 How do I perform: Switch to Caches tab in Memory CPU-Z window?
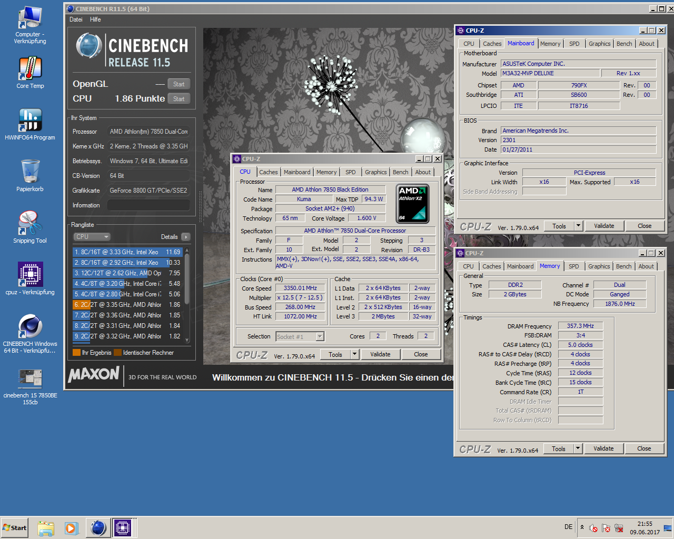pyautogui.click(x=491, y=266)
